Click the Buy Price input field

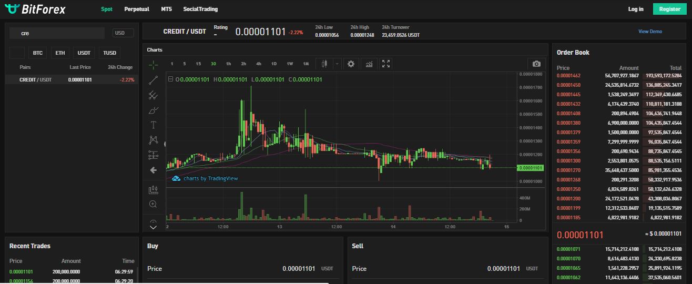(242, 268)
